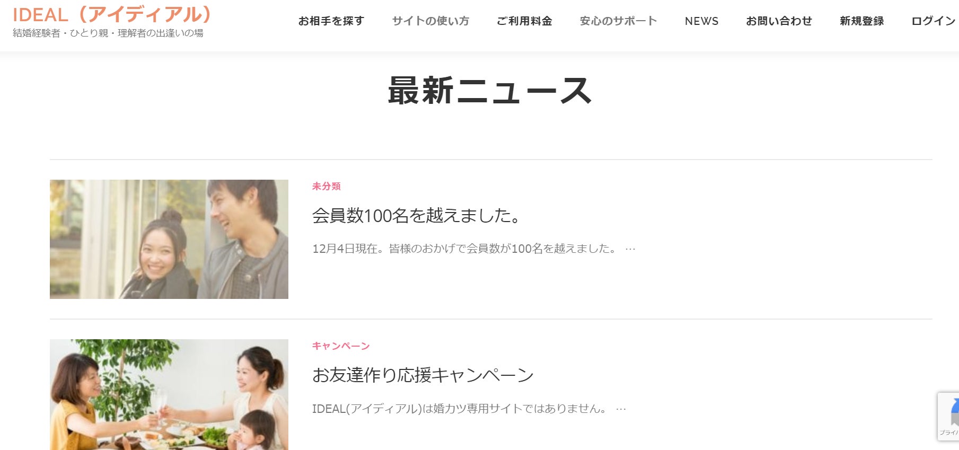Click the 最新ニュース page heading

point(490,91)
